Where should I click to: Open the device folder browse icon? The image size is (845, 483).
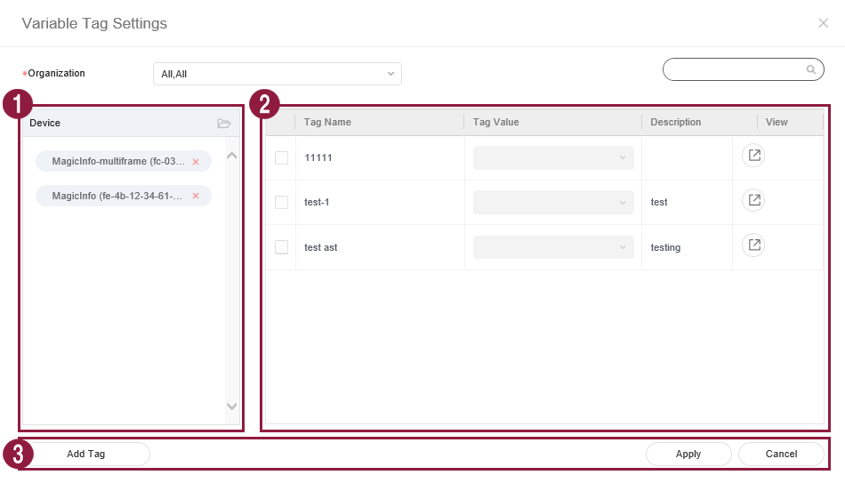224,123
